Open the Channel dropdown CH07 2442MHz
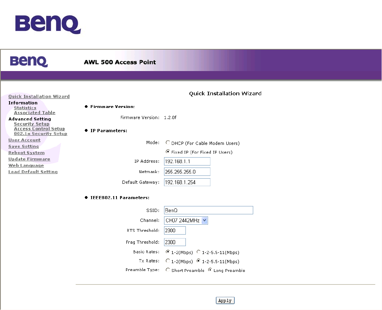Screen dimensions: 382x310 pyautogui.click(x=186, y=220)
